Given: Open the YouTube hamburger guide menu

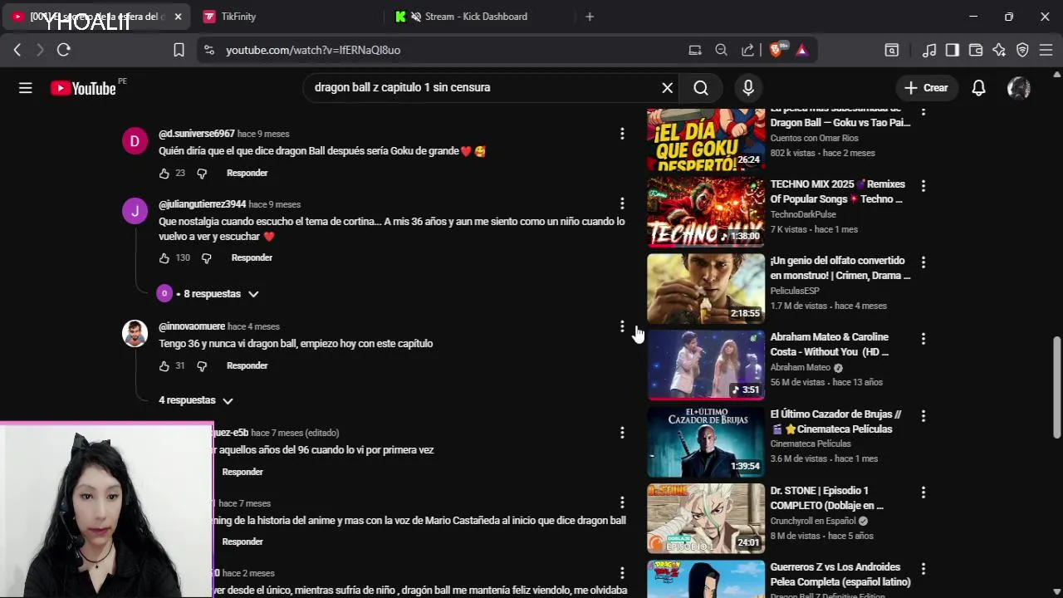Looking at the screenshot, I should [x=26, y=88].
